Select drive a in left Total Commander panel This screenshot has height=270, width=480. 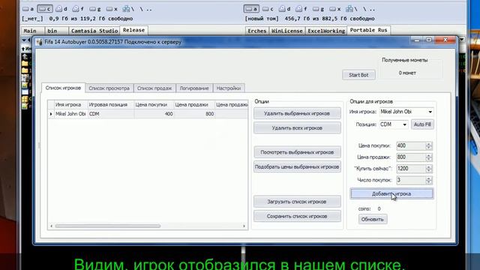coord(28,9)
